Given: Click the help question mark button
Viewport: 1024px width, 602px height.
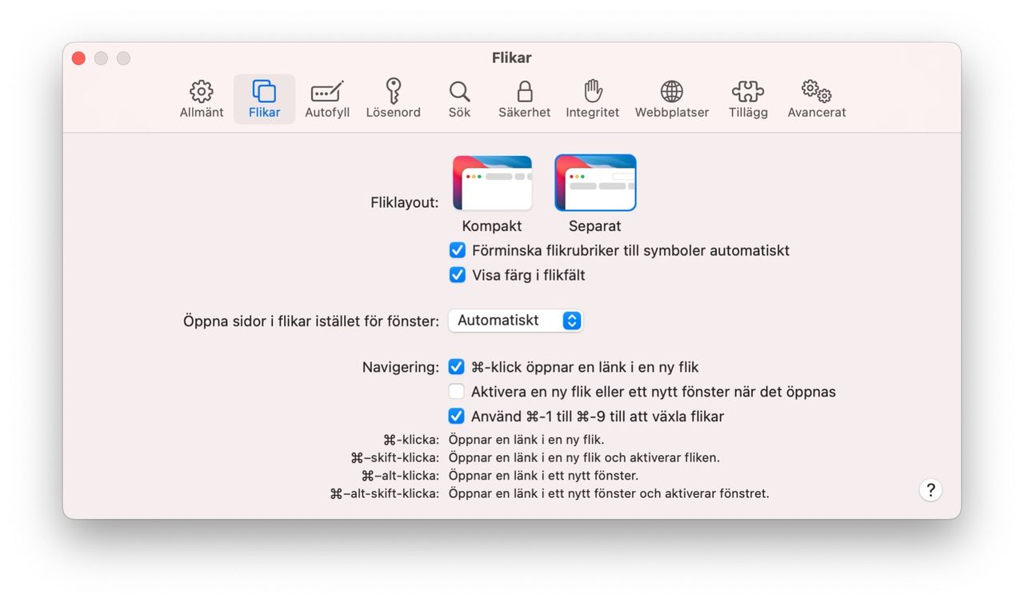Looking at the screenshot, I should pyautogui.click(x=930, y=490).
